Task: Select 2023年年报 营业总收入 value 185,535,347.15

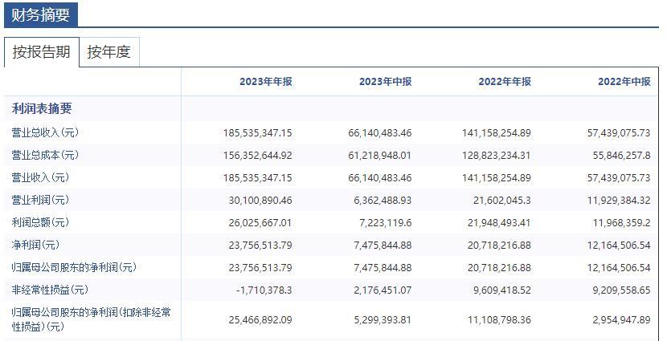Action: [x=258, y=133]
